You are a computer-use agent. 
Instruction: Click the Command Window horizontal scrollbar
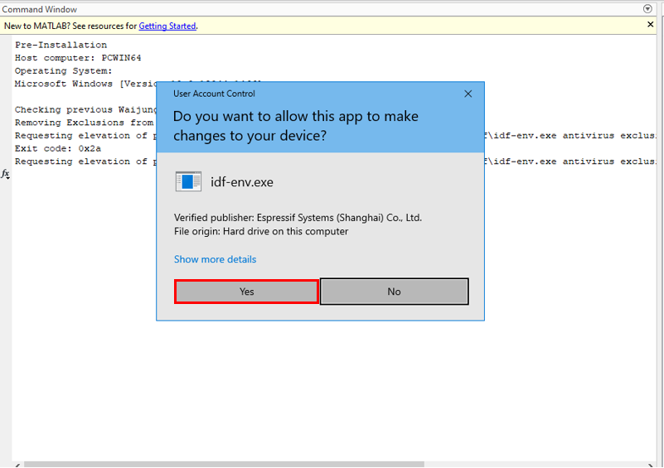coord(224,464)
